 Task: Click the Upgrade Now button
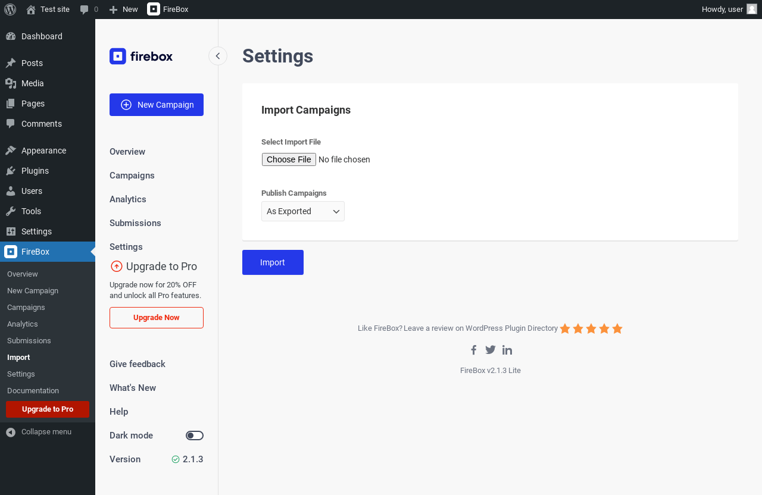tap(157, 318)
